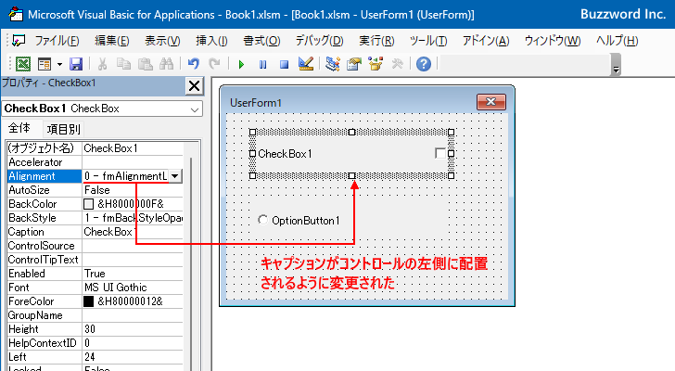The width and height of the screenshot is (675, 371).
Task: Click CheckBox1 bottom-middle sizing handle
Action: pyautogui.click(x=351, y=175)
